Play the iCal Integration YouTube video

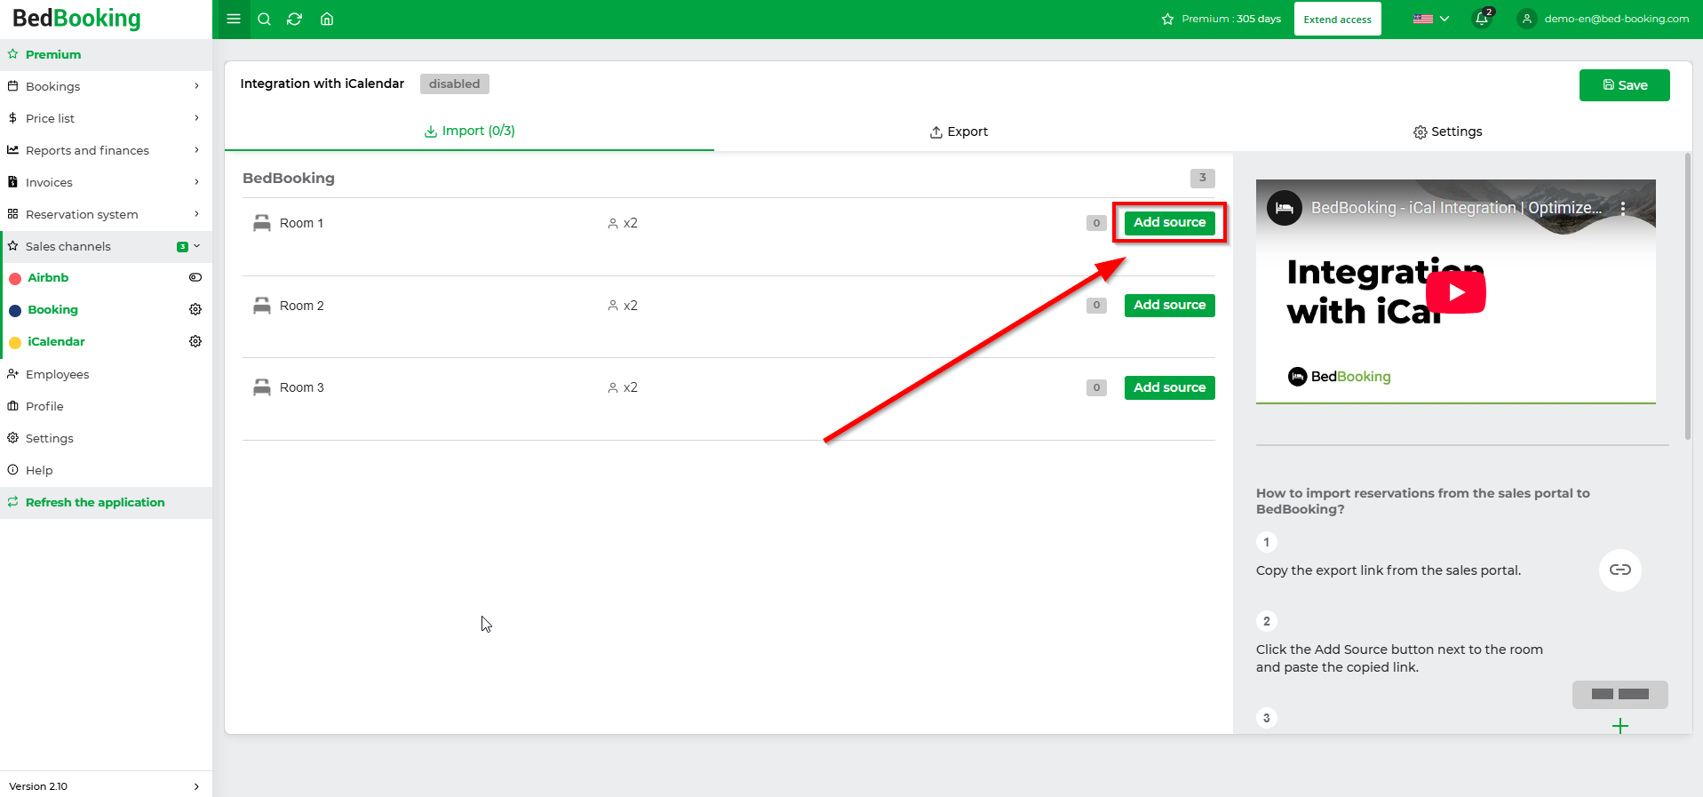coord(1456,292)
